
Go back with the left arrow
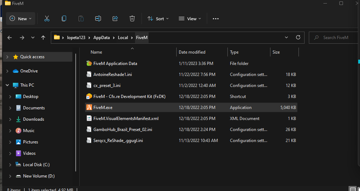tap(9, 38)
